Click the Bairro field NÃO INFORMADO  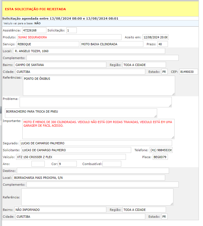click(60, 210)
